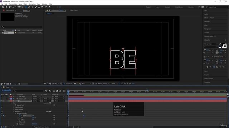229x128 pixels.
Task: Toggle Faux Bold in Character panel
Action: (x=207, y=67)
